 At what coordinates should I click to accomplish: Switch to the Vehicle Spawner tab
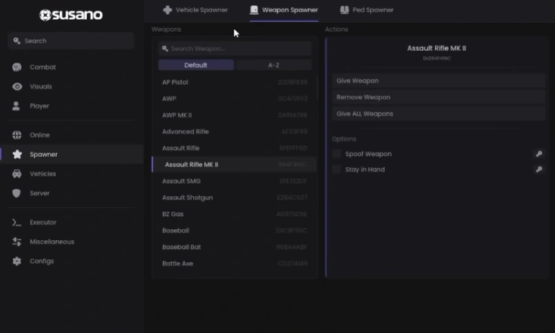click(196, 10)
